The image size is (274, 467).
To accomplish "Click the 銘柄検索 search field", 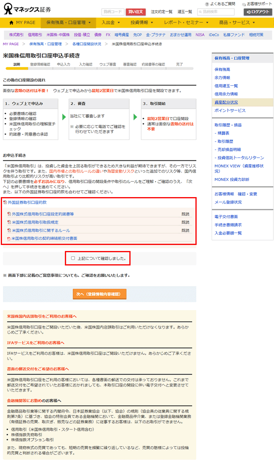I will pos(216,12).
